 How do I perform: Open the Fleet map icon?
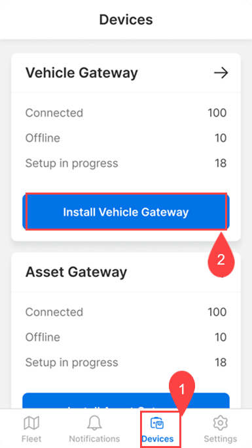coord(31,423)
